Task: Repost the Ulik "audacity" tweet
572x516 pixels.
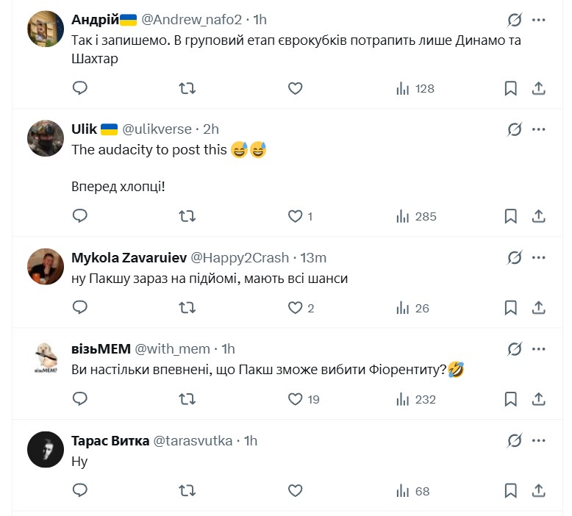Action: tap(187, 216)
